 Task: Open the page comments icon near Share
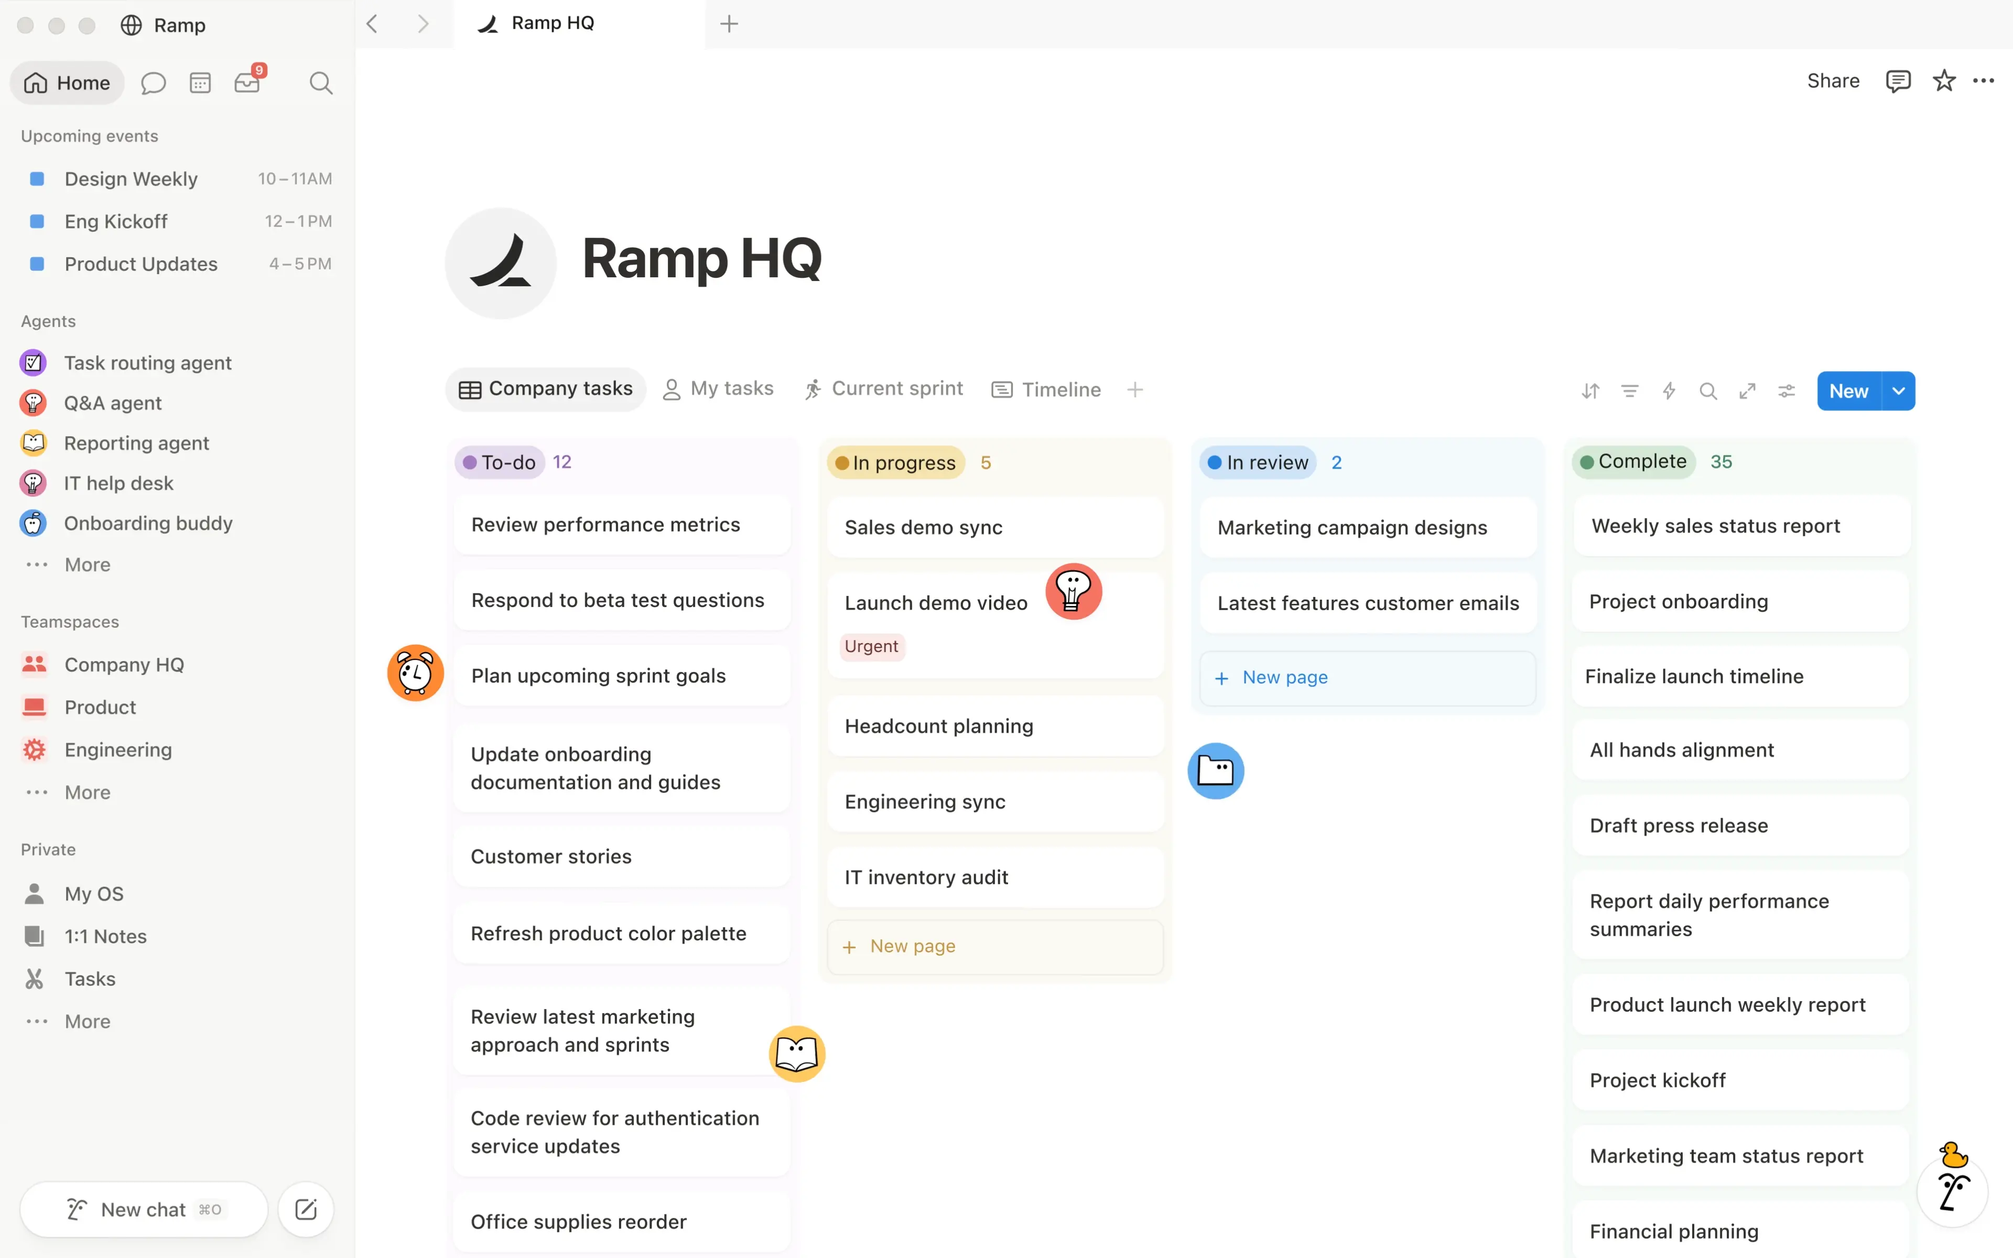click(1898, 81)
